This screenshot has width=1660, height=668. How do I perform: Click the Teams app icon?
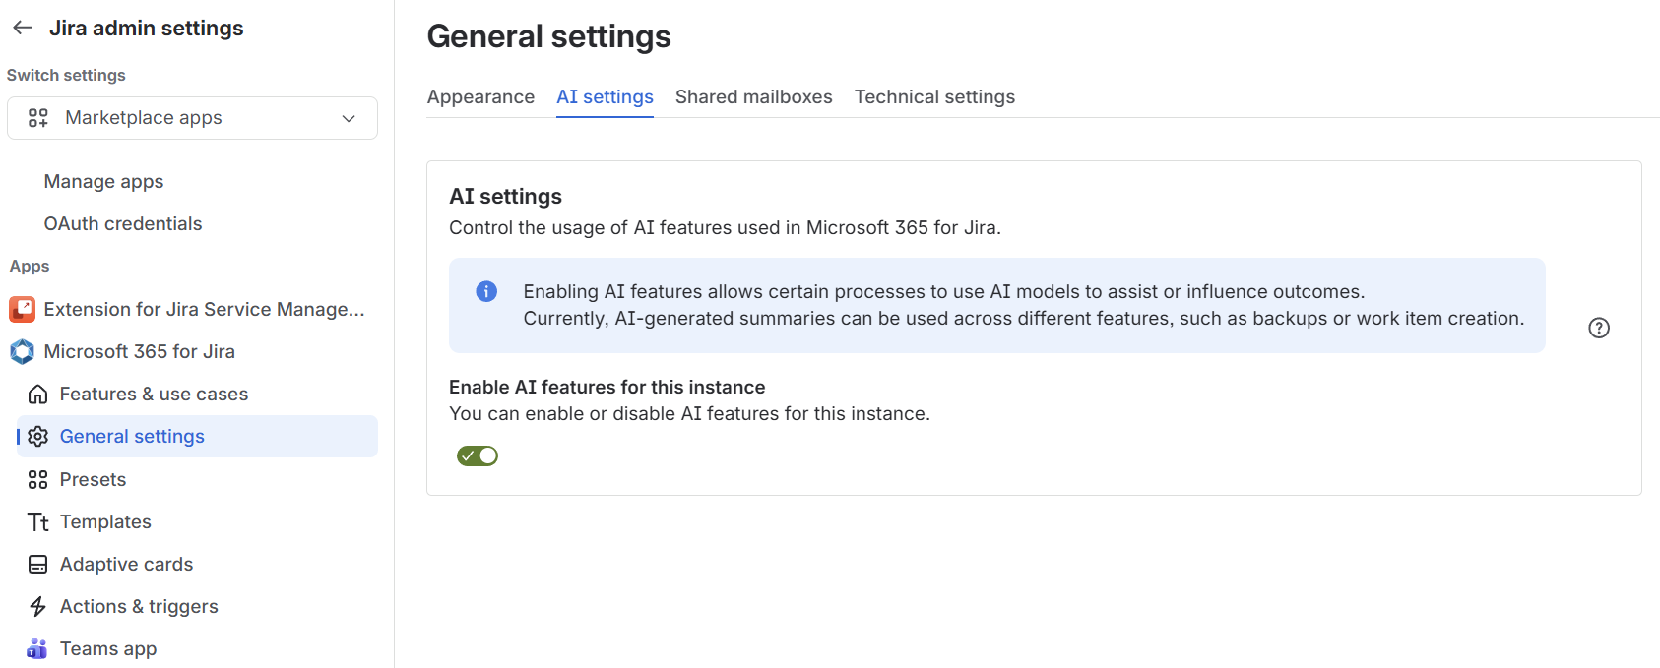pyautogui.click(x=37, y=648)
